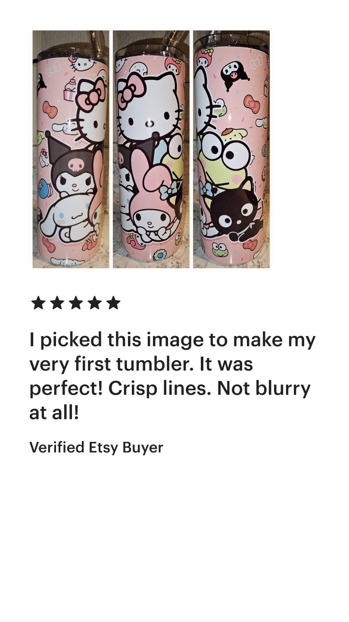Image resolution: width=349 pixels, height=622 pixels.
Task: Click the first rating star
Action: [x=38, y=303]
